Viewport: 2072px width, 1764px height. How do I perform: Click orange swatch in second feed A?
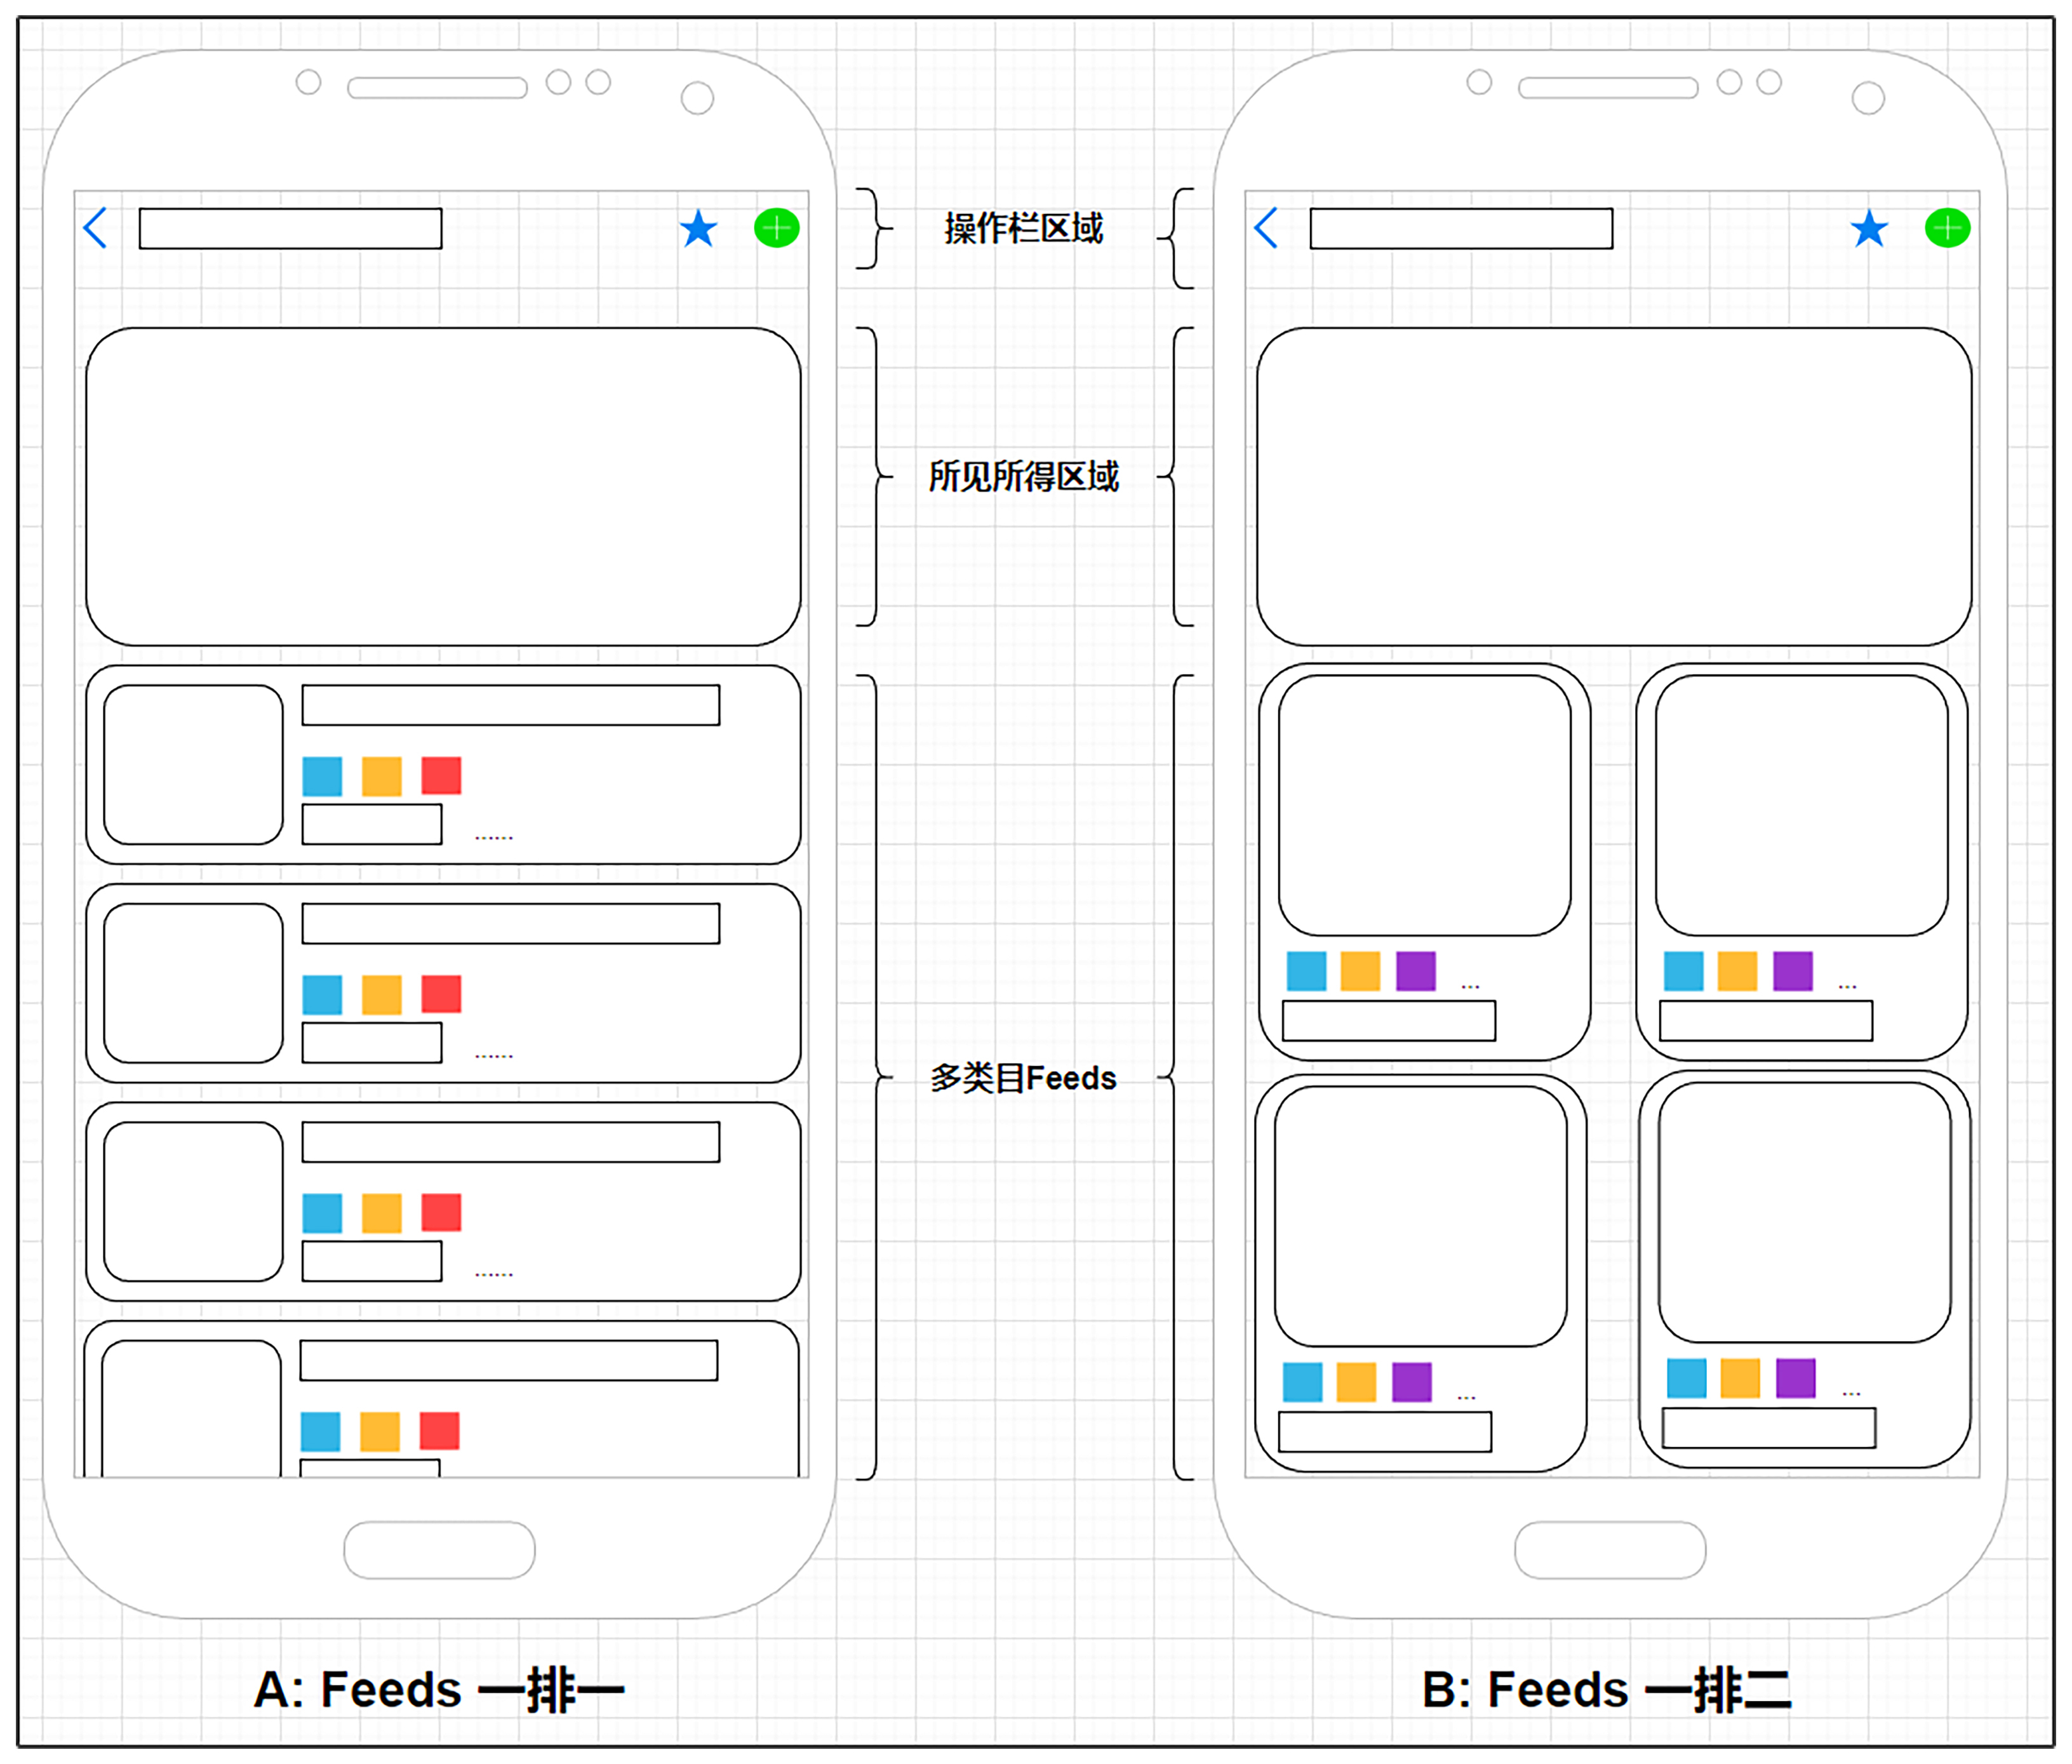(381, 994)
